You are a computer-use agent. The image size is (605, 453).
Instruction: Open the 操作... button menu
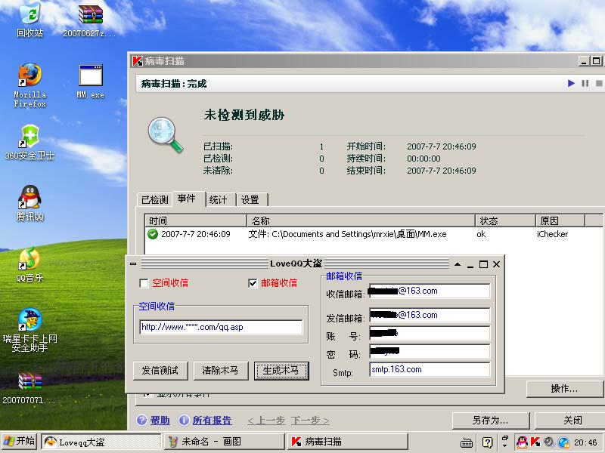coord(564,389)
